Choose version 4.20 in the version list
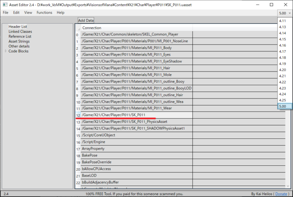 click(282, 70)
